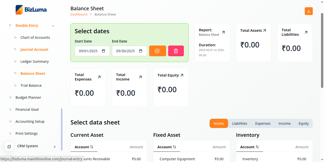Click the download icon button at top right
The height and width of the screenshot is (162, 324).
click(x=309, y=11)
